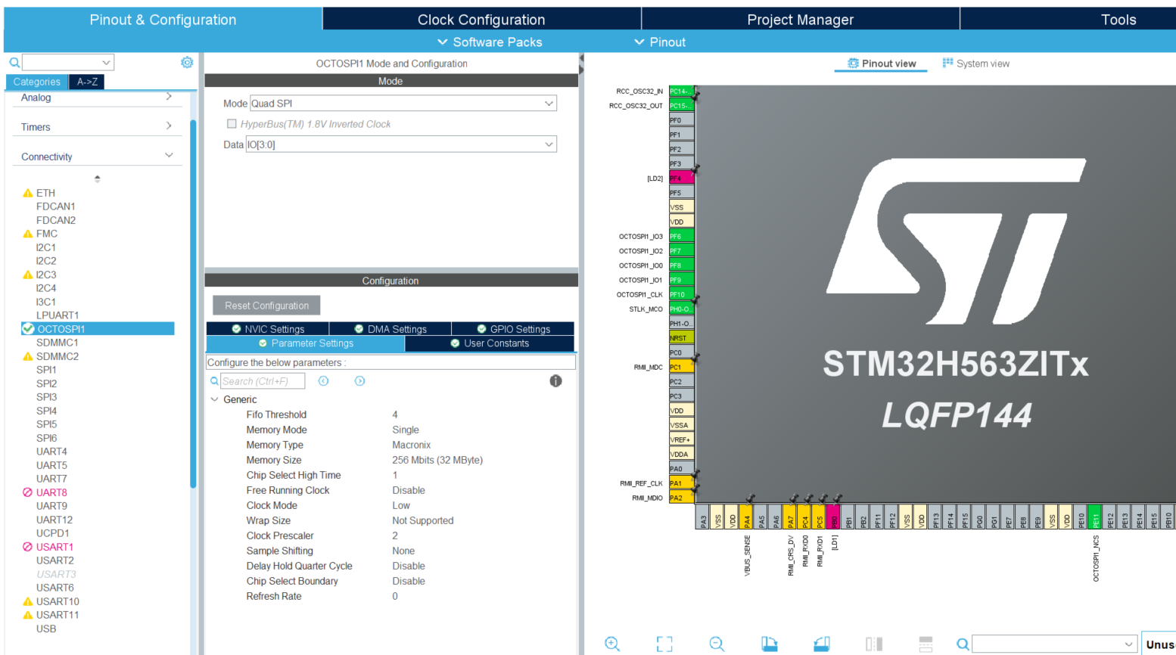Viewport: 1176px width, 655px height.
Task: Click the best fit view icon
Action: tap(664, 644)
